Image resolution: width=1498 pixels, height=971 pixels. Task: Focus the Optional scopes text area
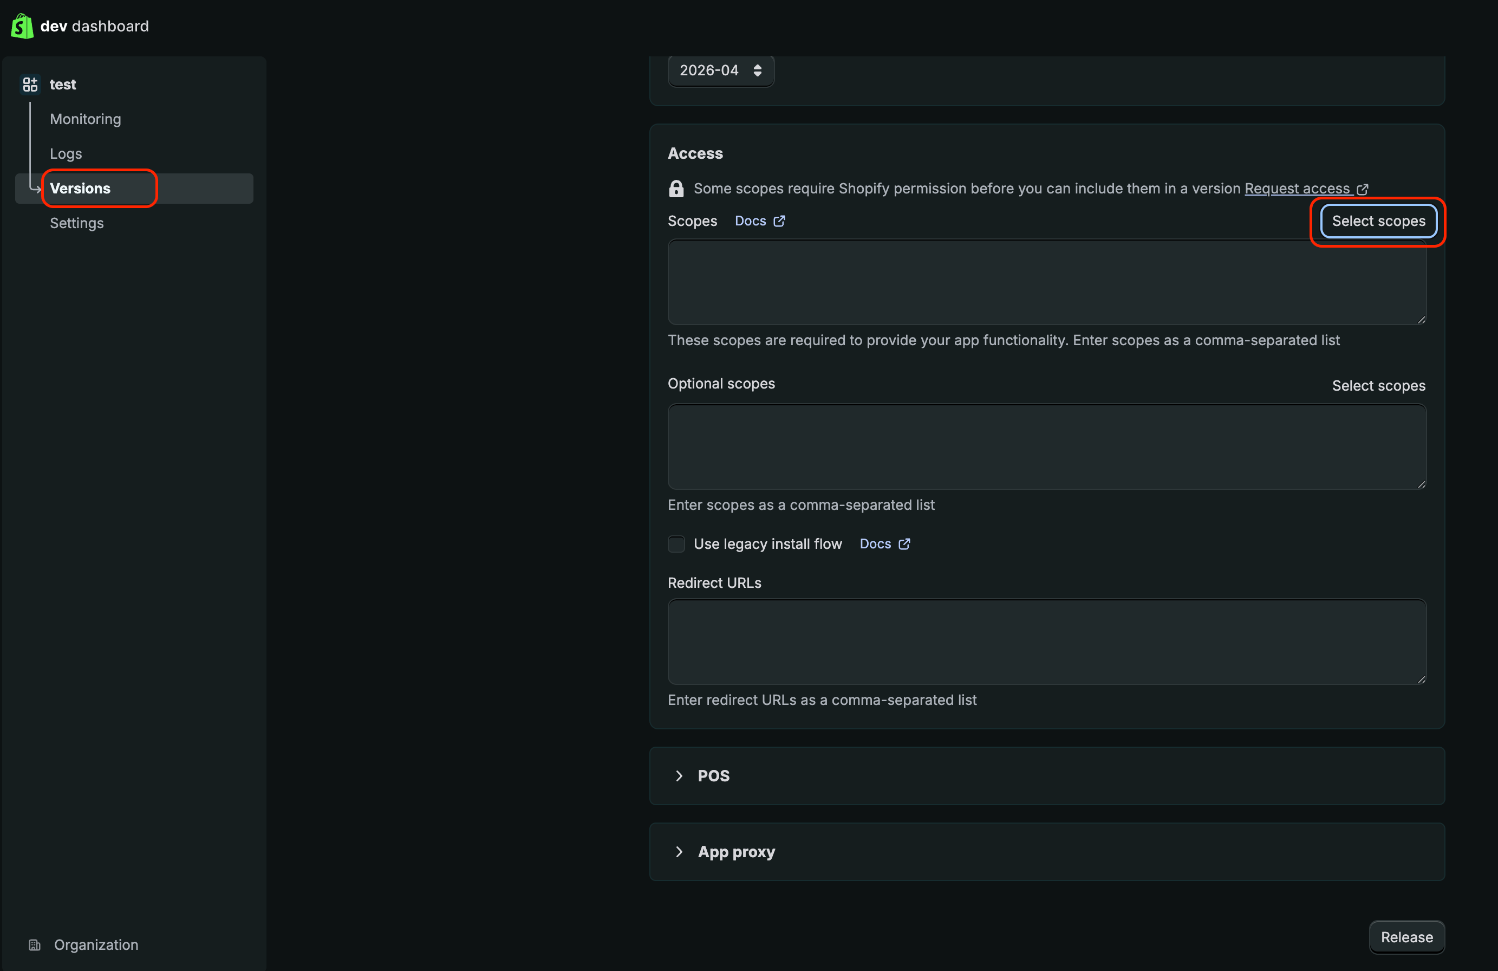(x=1047, y=446)
